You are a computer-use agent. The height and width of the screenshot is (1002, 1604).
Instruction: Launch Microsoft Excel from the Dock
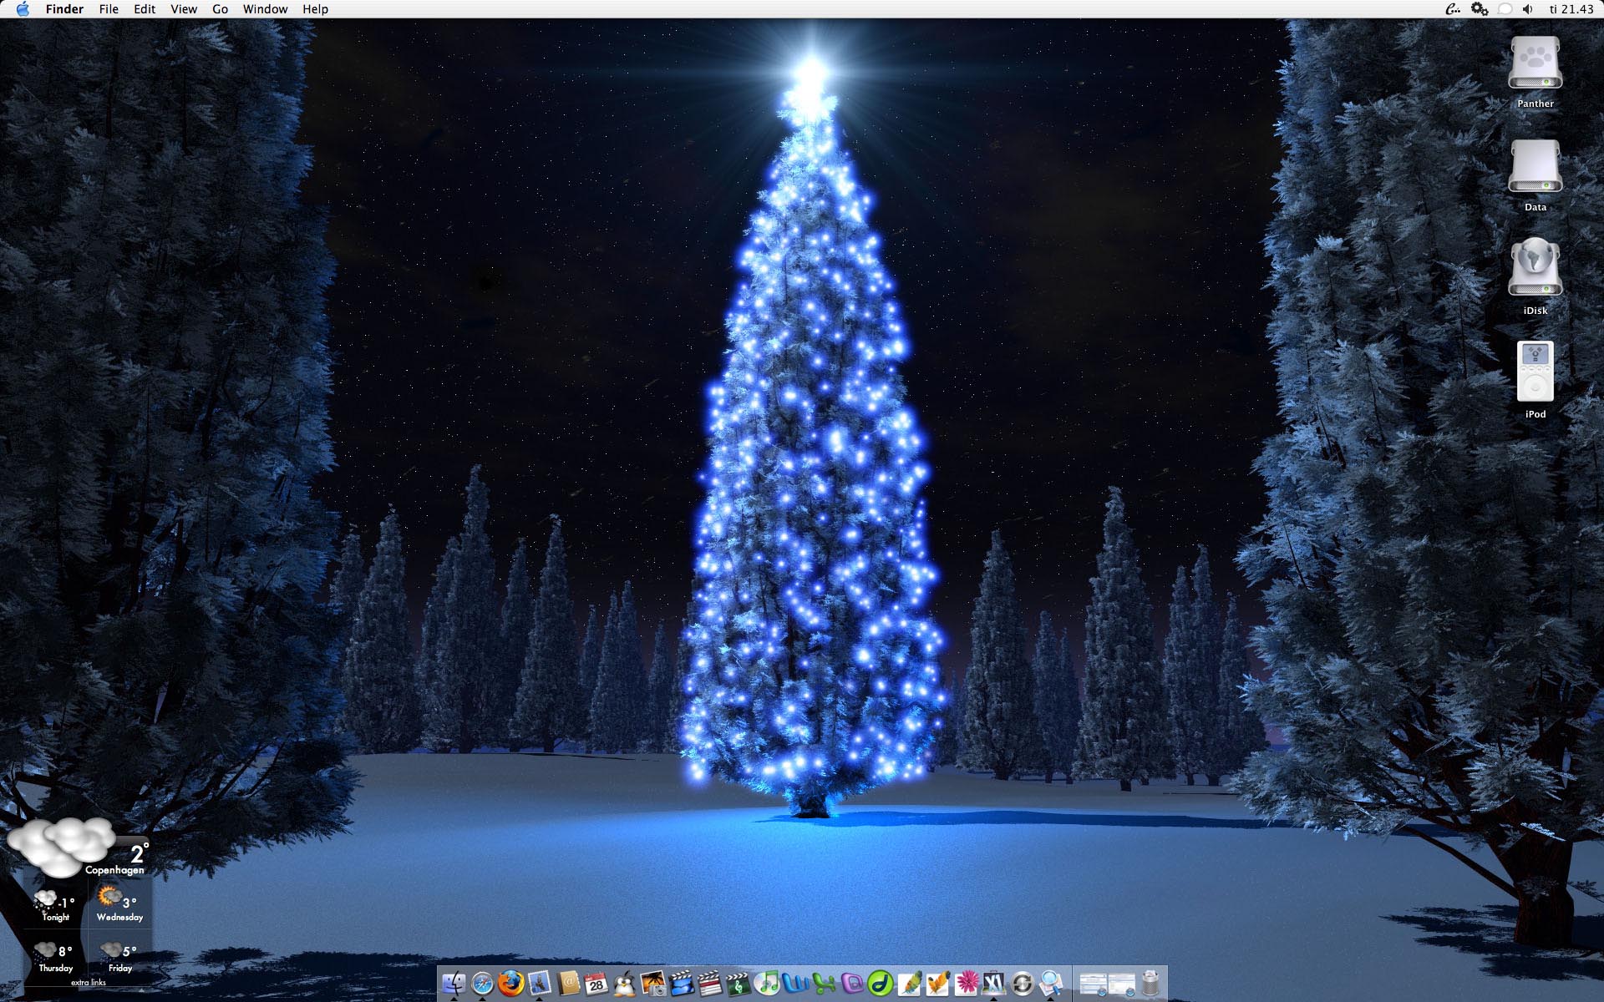click(x=824, y=983)
